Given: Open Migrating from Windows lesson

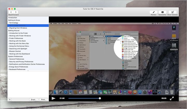Looking at the screenshot, I should coord(28,28).
